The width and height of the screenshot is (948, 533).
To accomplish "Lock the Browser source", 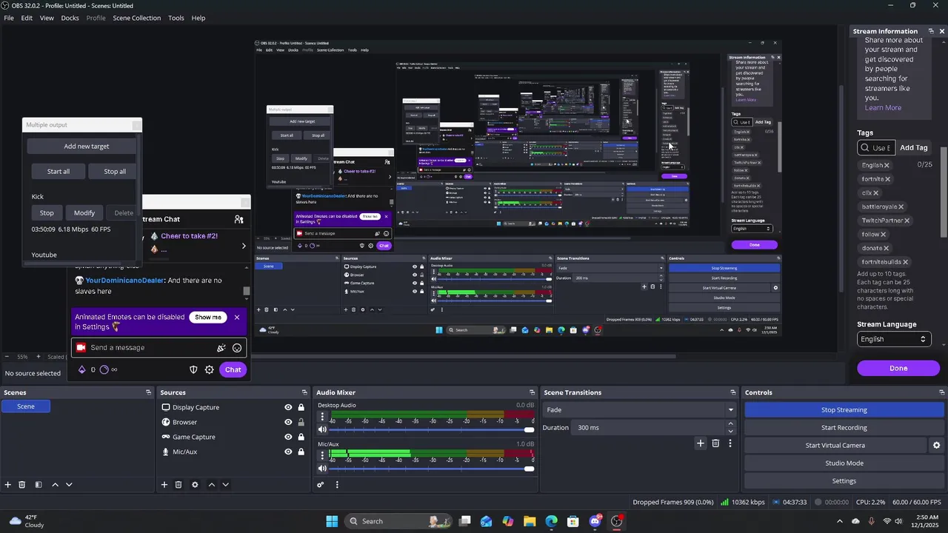I will 301,422.
